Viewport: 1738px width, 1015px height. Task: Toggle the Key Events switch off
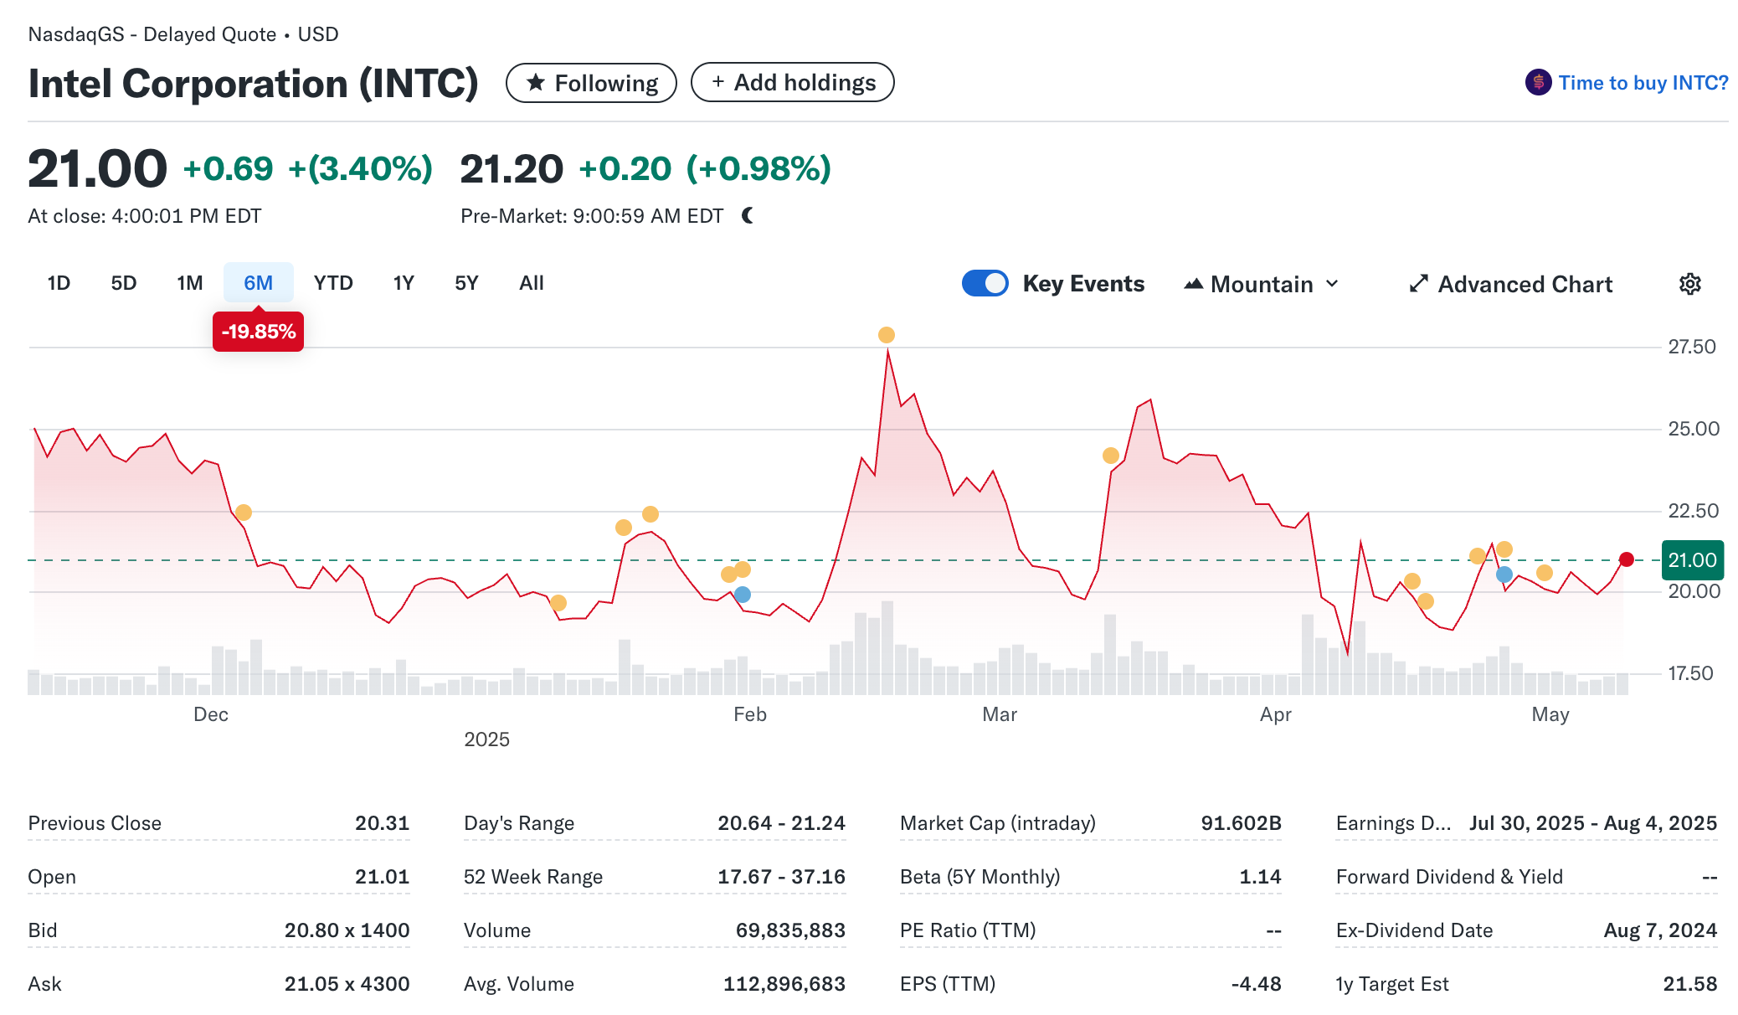pyautogui.click(x=985, y=283)
